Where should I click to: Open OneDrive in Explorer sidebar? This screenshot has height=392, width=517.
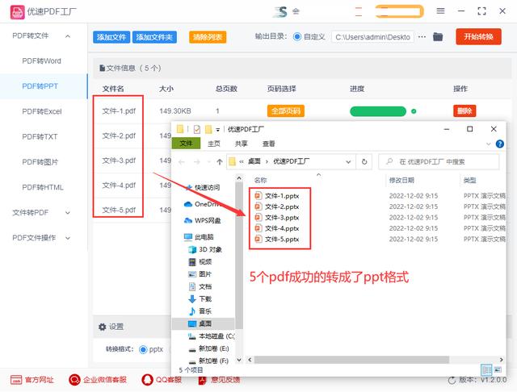(x=201, y=204)
